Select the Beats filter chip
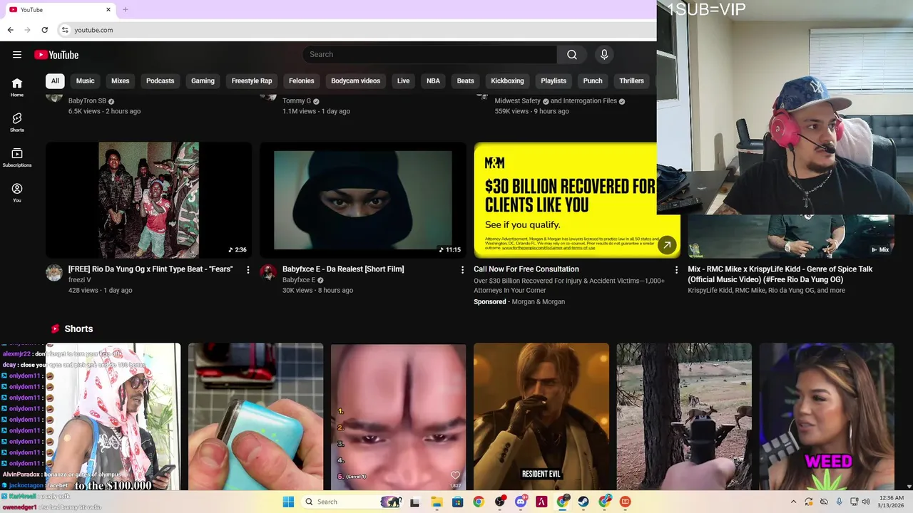The height and width of the screenshot is (513, 913). click(465, 81)
